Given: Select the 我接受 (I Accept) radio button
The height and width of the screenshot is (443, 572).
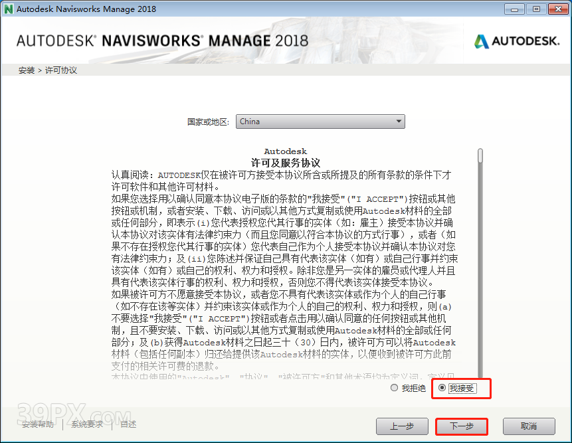Looking at the screenshot, I should pos(442,388).
